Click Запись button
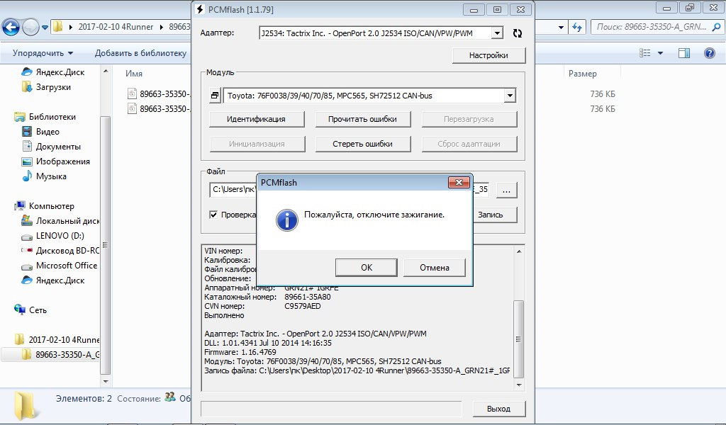Image resolution: width=726 pixels, height=425 pixels. click(x=491, y=215)
